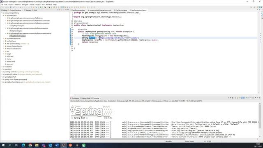Switch to the Debug view tab
Image resolution: width=263 pixels, height=148 pixels.
tap(5, 10)
